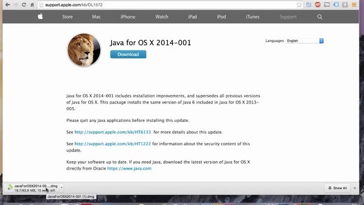
Task: Bookmark this page with the star icon
Action: [x=299, y=5]
